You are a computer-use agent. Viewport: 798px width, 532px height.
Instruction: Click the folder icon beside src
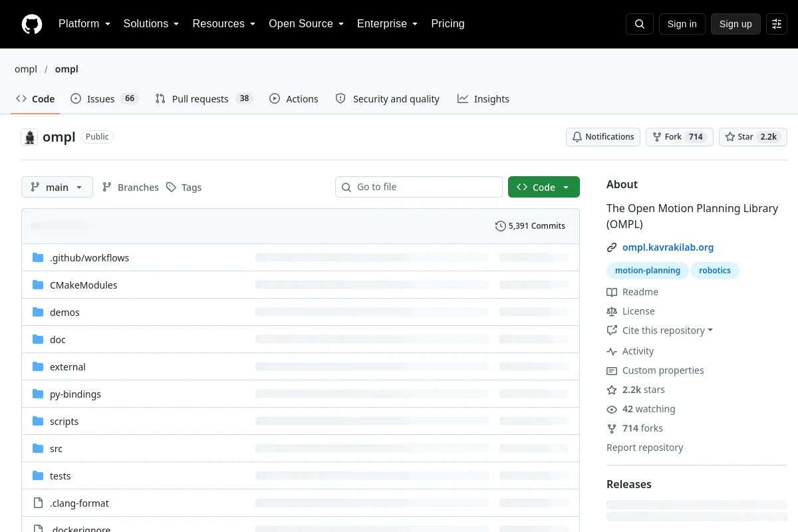click(38, 448)
